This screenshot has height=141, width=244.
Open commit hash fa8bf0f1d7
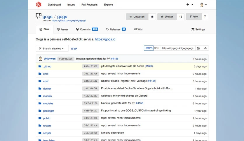coord(91,111)
